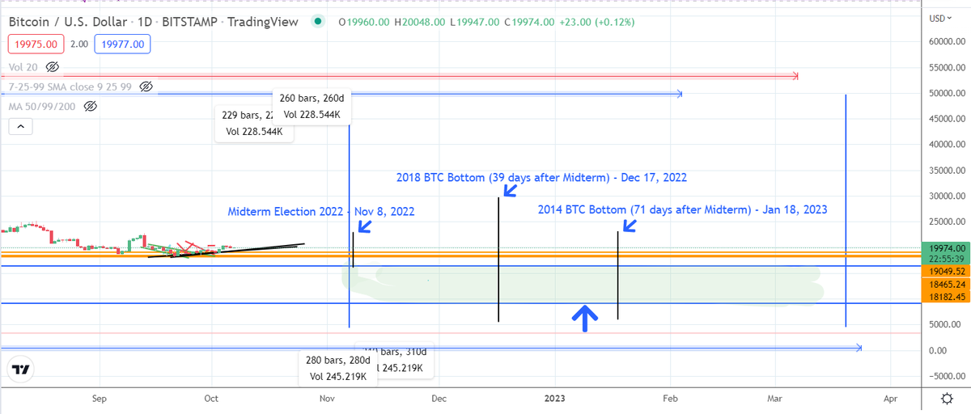
Task: Select vertical line at Dec 17, 2022
Action: point(498,259)
